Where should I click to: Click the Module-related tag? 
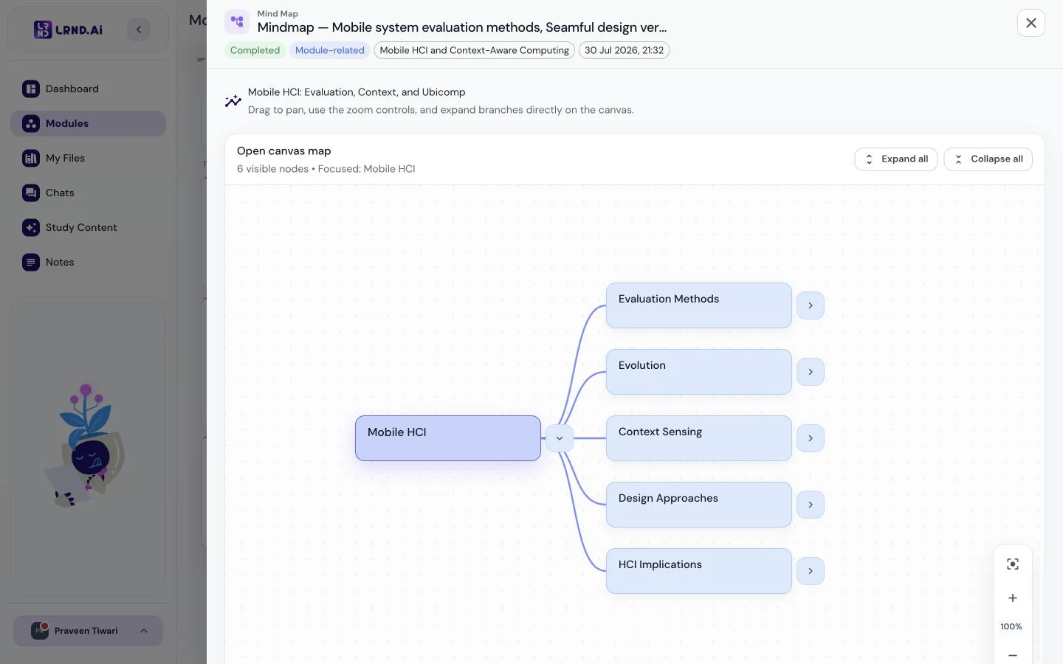pos(330,50)
